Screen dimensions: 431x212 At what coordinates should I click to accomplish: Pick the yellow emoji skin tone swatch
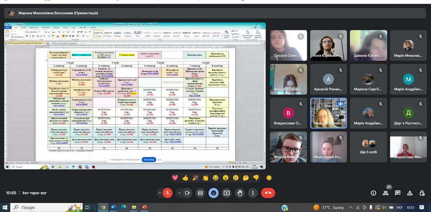(269, 178)
